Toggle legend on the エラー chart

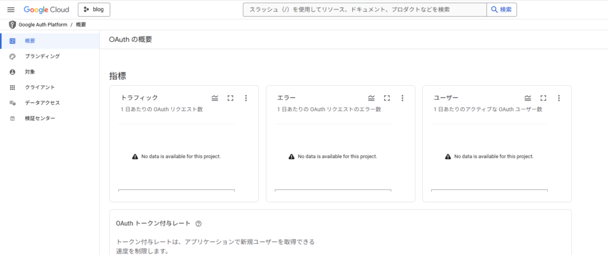[372, 98]
